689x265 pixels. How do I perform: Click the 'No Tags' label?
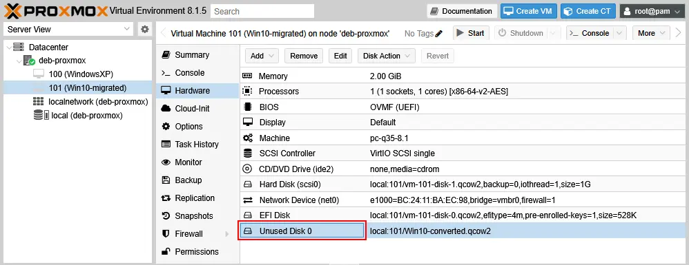tap(419, 33)
